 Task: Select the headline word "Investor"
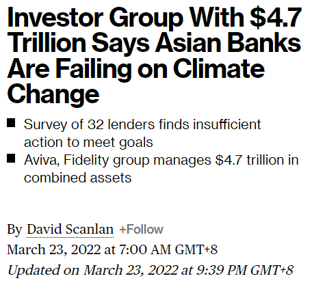55,18
